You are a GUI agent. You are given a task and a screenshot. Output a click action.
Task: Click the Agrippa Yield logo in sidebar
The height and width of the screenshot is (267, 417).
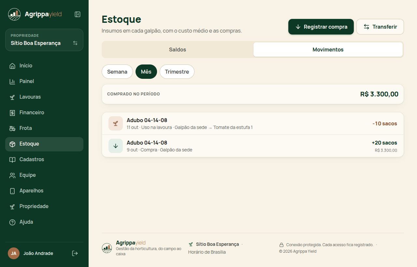click(x=35, y=14)
